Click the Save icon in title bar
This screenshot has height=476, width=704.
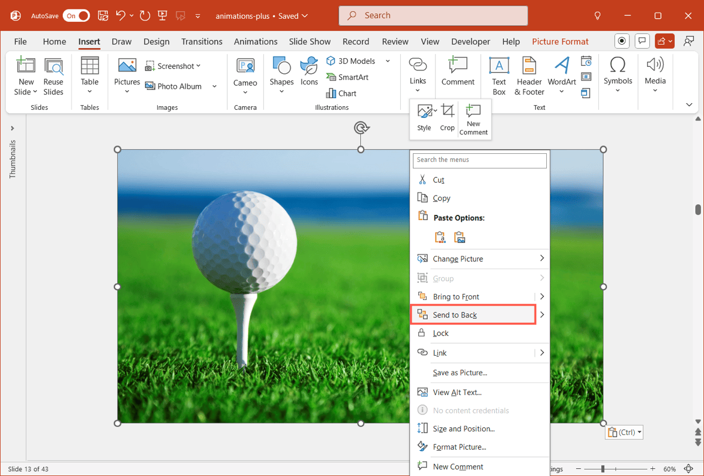103,16
